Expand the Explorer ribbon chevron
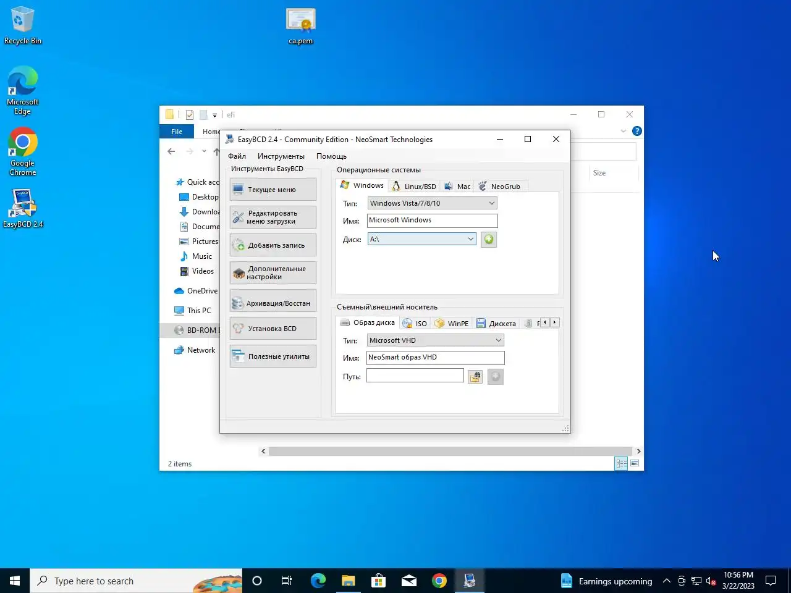Image resolution: width=791 pixels, height=593 pixels. tap(623, 131)
